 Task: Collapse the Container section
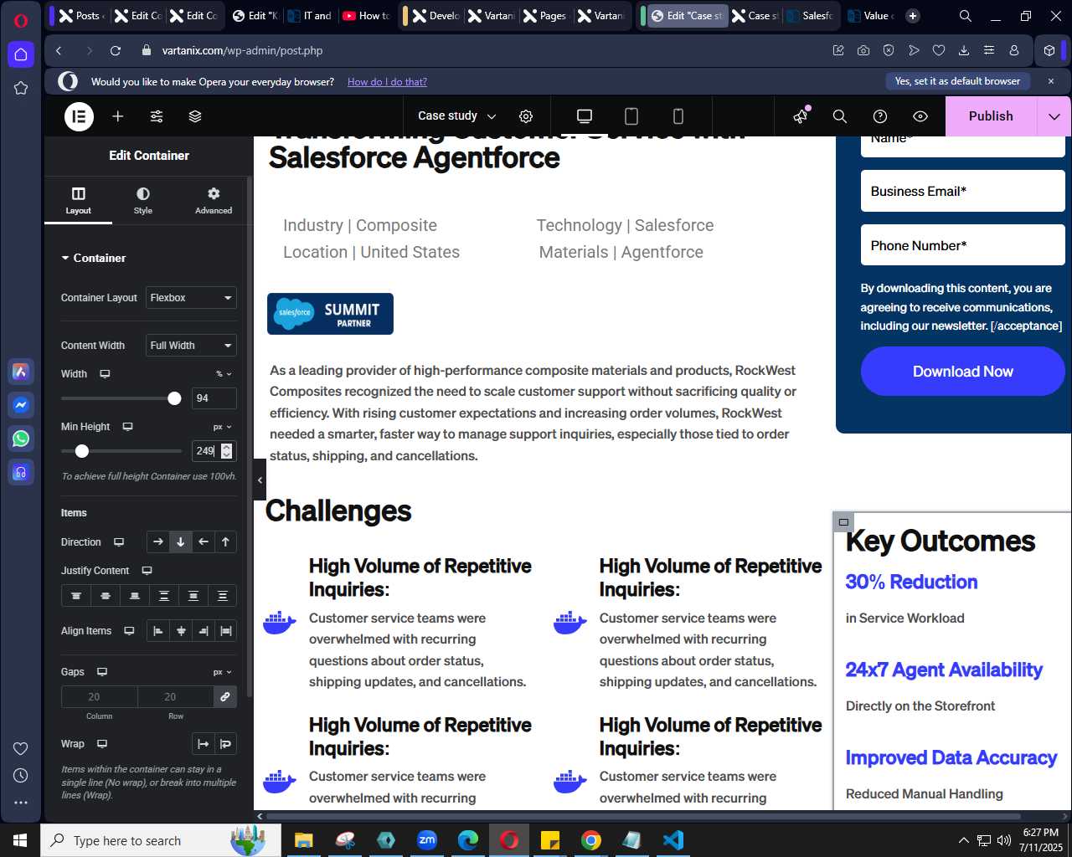[x=94, y=258]
